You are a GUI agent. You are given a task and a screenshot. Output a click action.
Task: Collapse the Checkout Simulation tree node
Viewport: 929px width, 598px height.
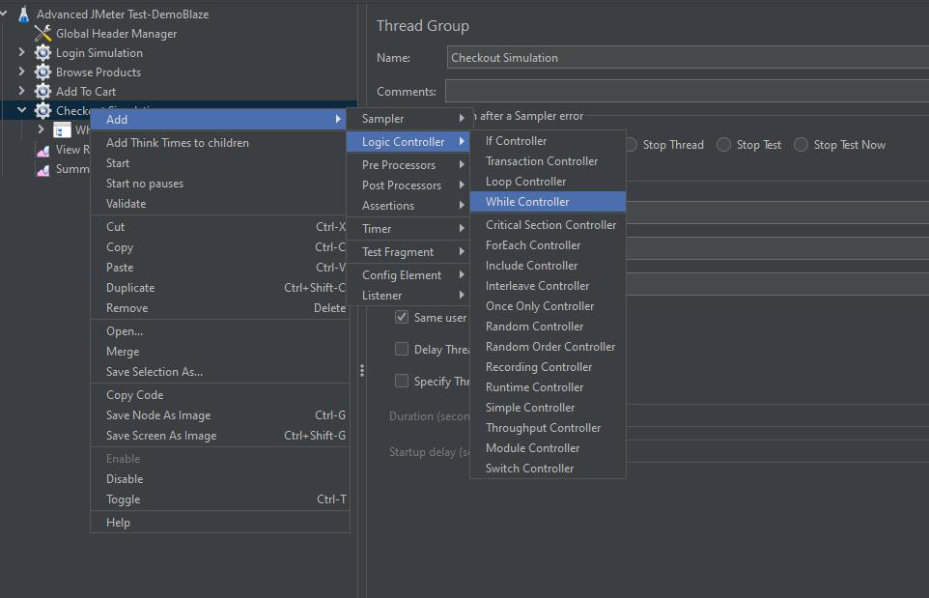[22, 109]
